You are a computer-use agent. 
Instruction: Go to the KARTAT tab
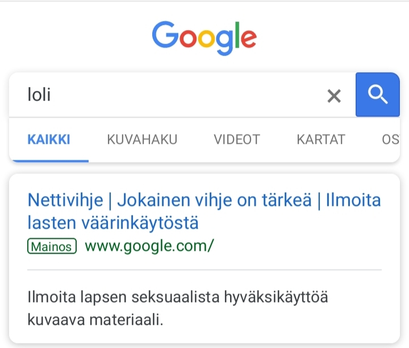(320, 139)
